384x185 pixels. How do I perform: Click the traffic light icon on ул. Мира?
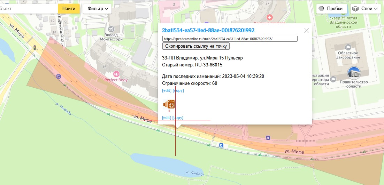tap(34, 48)
